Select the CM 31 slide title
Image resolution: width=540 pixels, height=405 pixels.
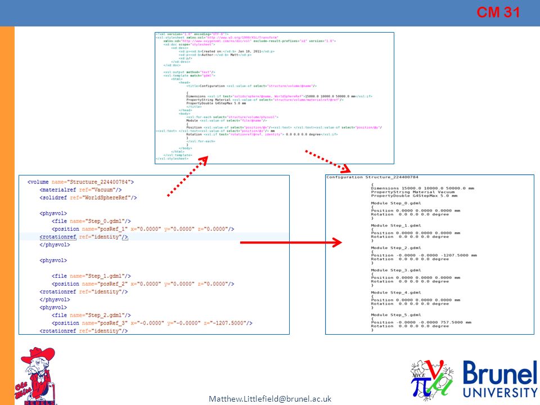tap(498, 12)
